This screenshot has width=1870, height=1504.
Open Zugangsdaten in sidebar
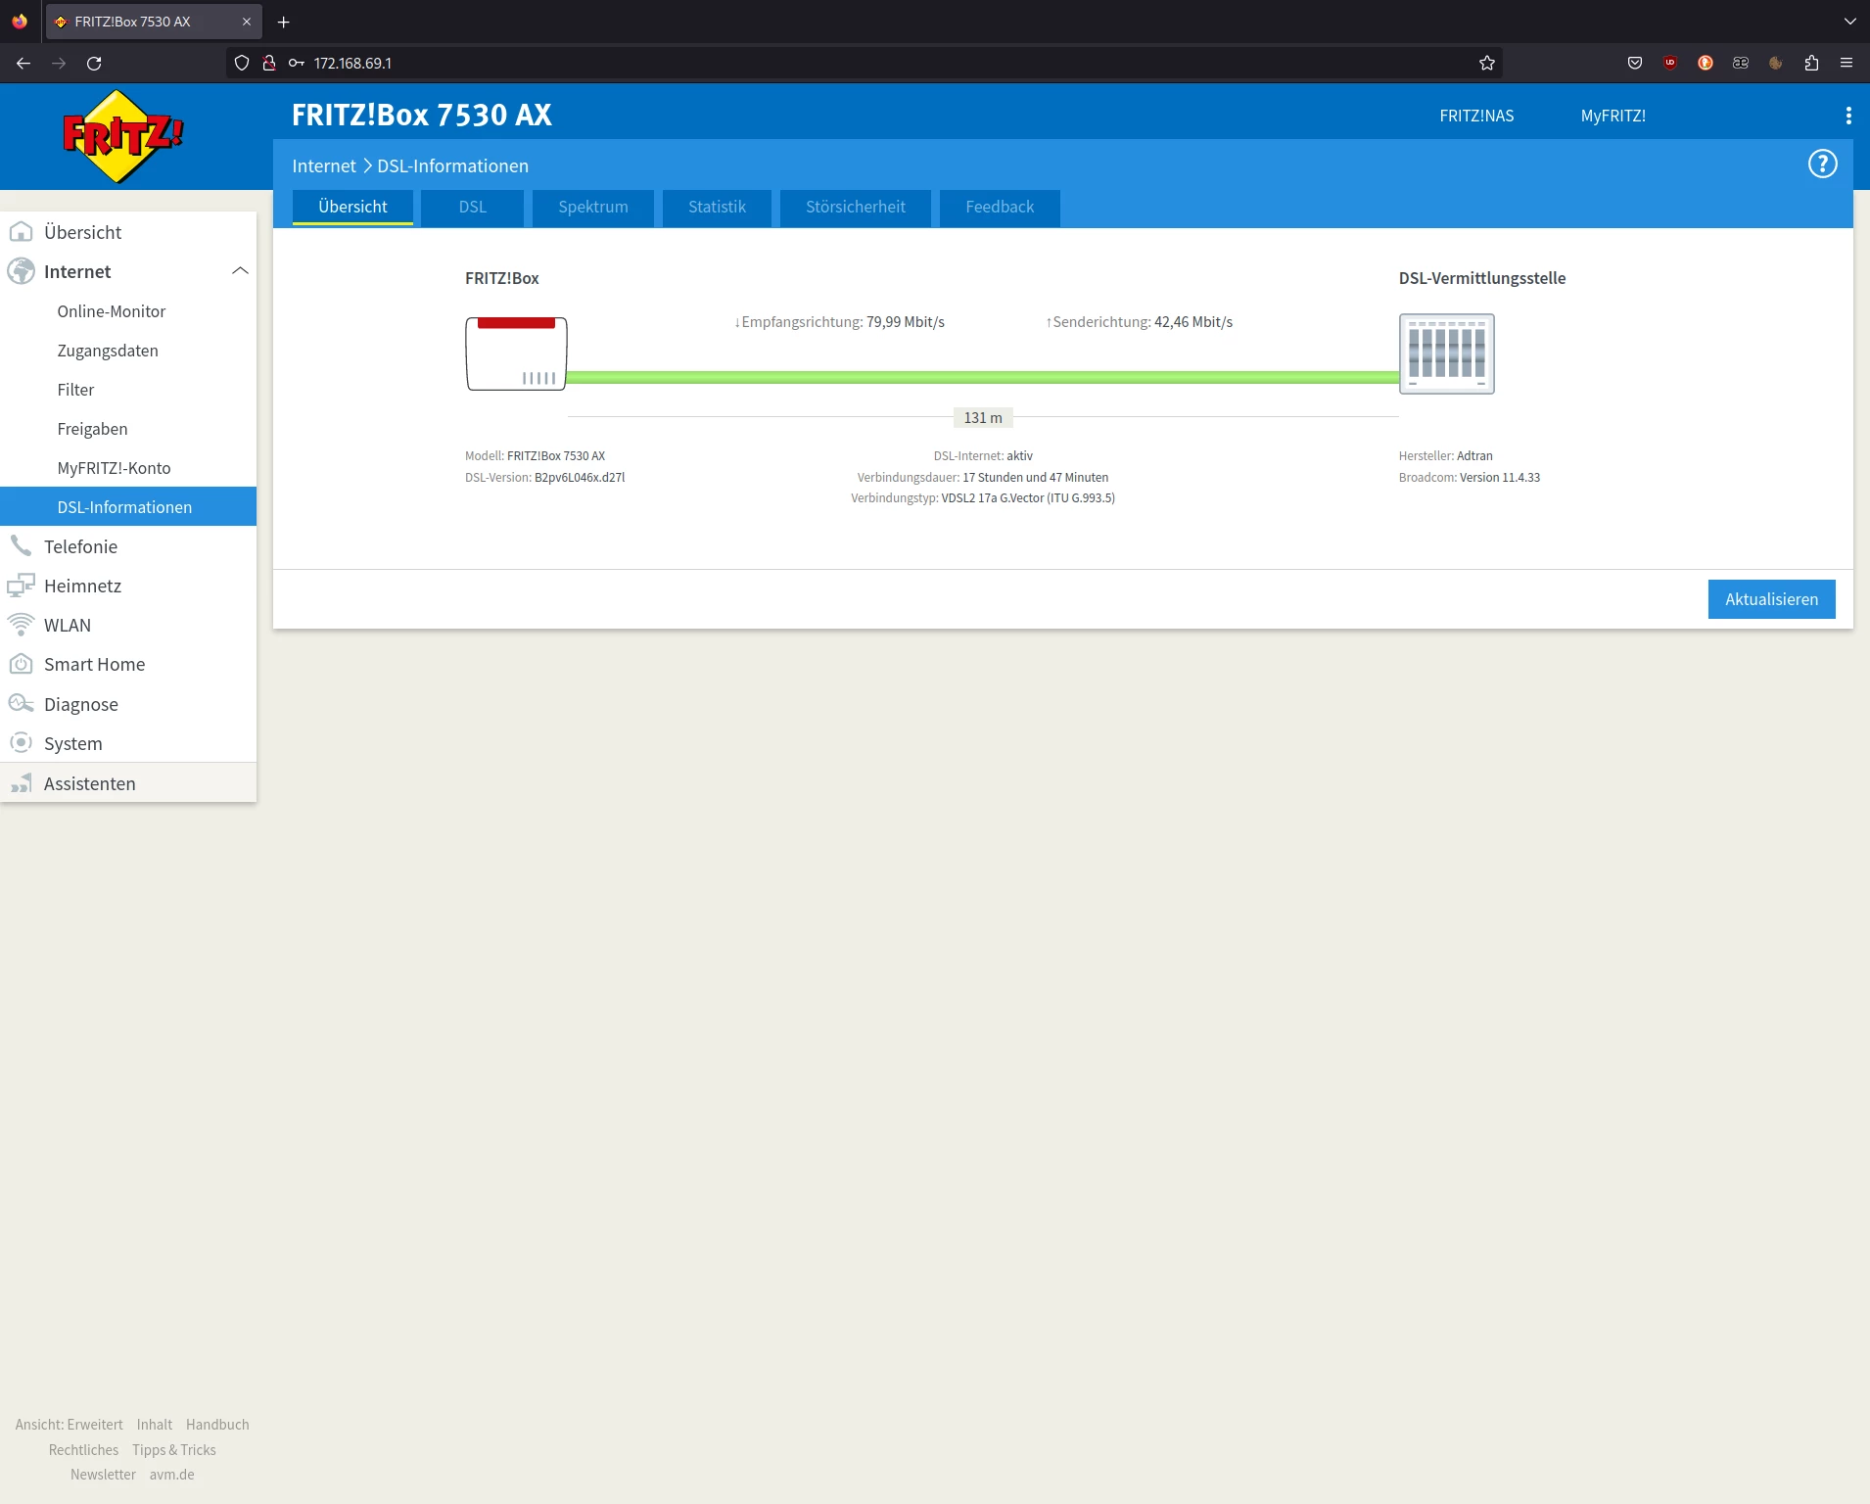[x=108, y=351]
